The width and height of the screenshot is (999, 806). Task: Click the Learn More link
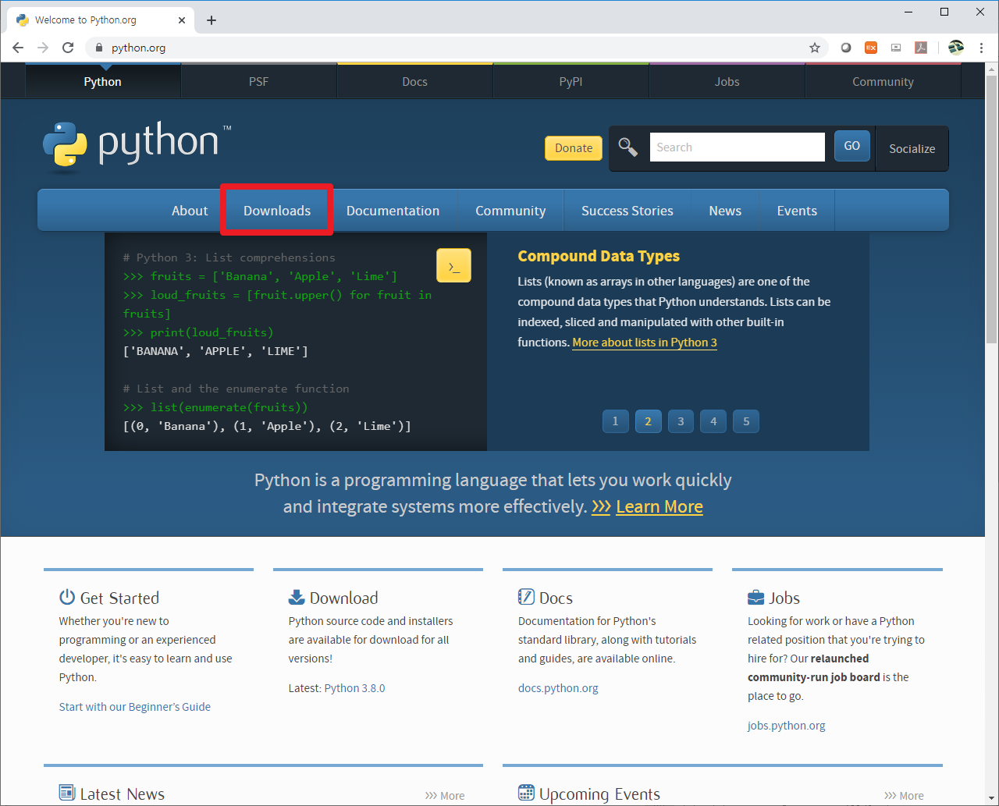pos(659,507)
